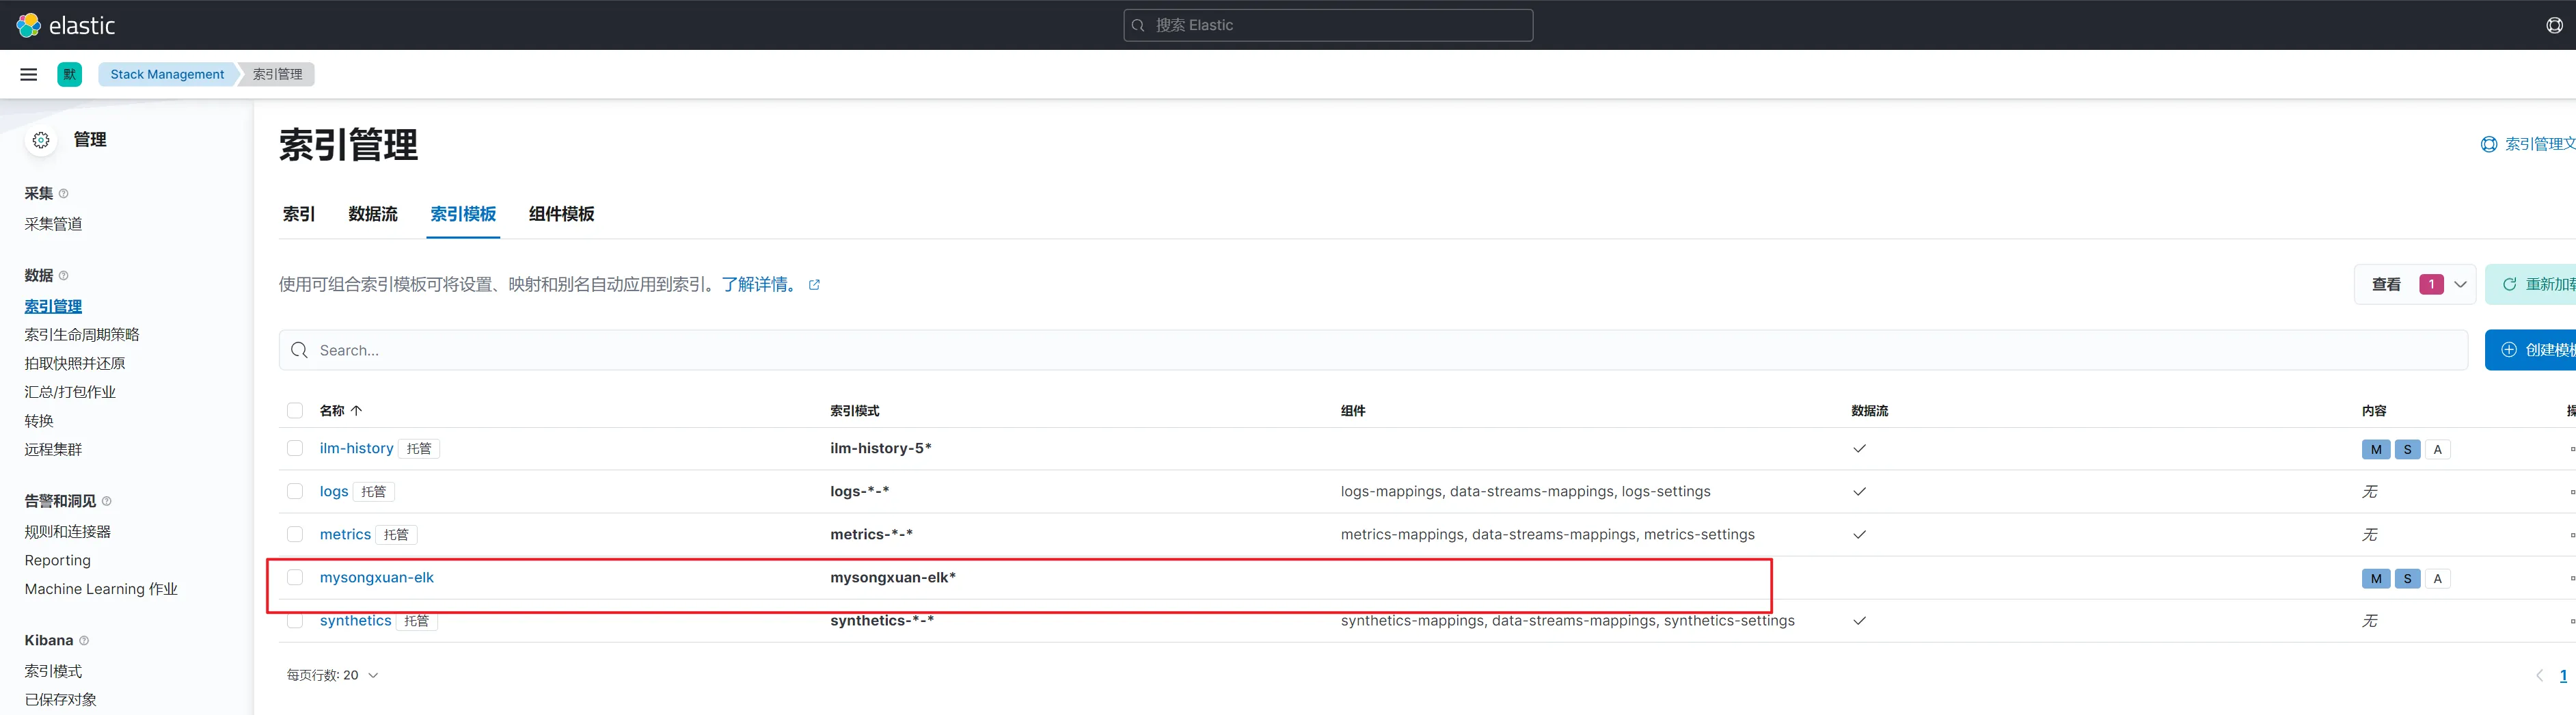Expand the rows per page selector
The width and height of the screenshot is (2576, 715).
332,675
